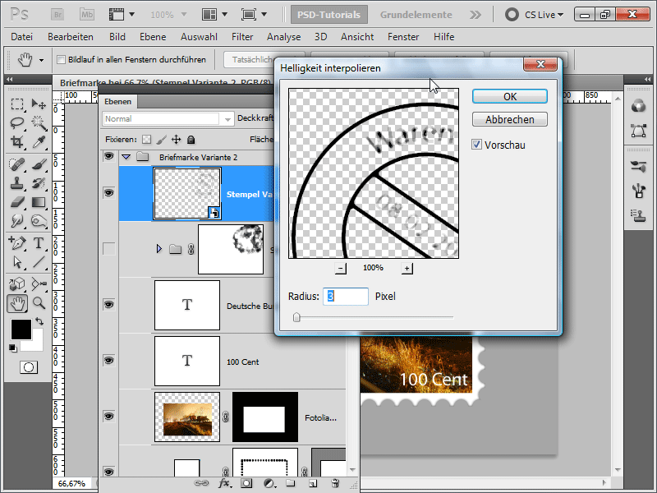Select the Gradient tool
Image resolution: width=657 pixels, height=493 pixels.
(39, 202)
